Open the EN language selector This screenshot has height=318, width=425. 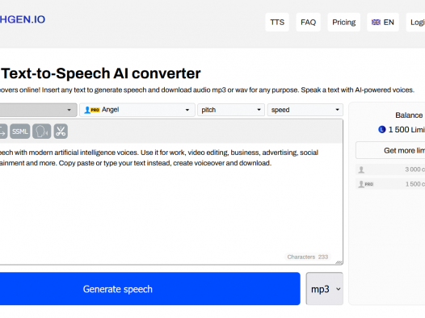(383, 22)
